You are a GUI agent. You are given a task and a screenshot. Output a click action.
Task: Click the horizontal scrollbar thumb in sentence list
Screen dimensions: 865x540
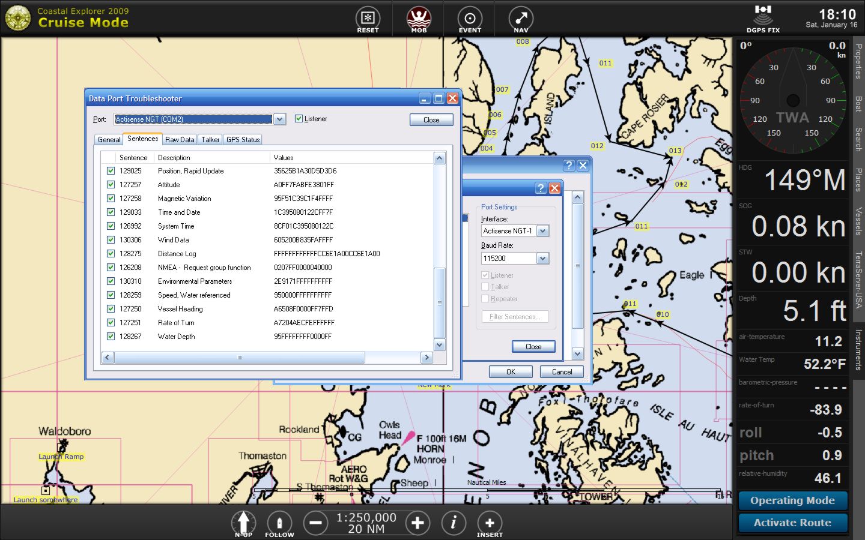(240, 358)
